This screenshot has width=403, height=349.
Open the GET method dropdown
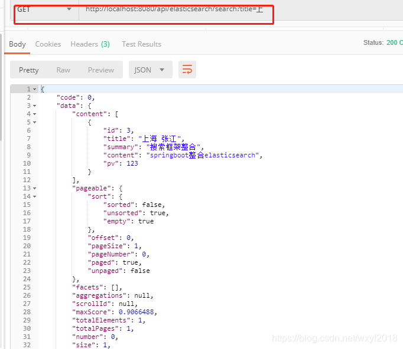[x=44, y=9]
